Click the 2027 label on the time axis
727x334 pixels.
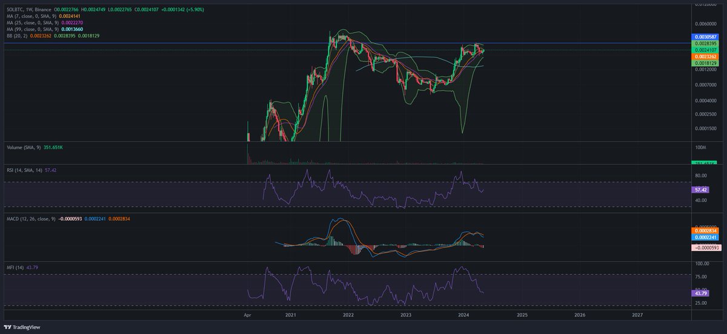637,315
